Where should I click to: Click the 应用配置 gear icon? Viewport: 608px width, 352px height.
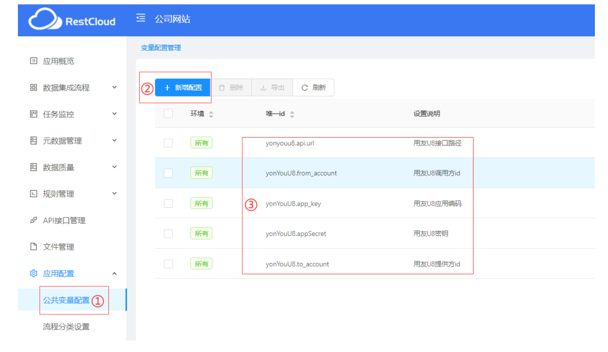point(34,273)
